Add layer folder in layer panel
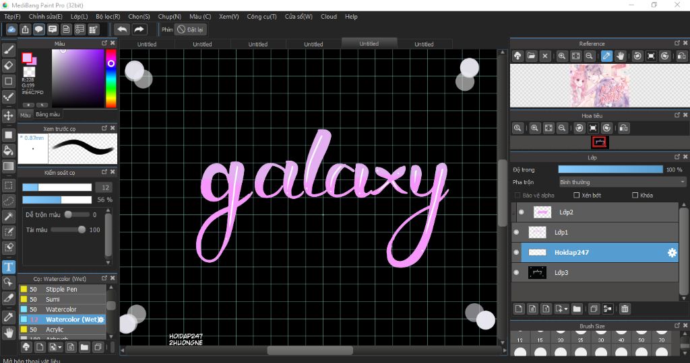 point(577,309)
